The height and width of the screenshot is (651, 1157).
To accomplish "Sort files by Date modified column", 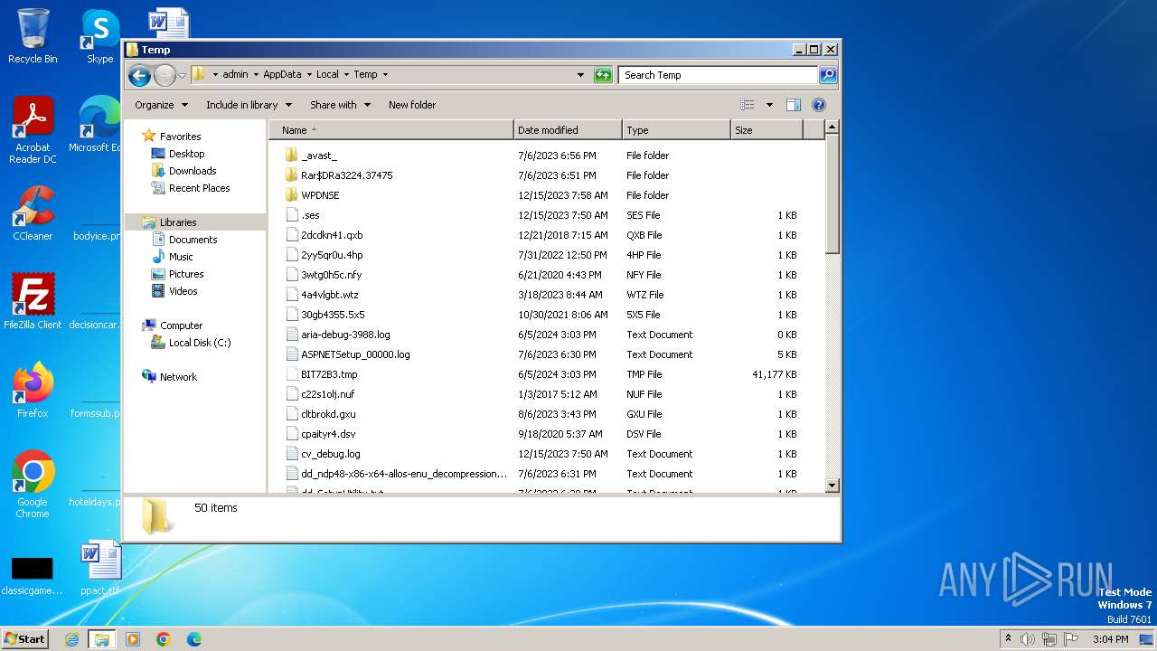I will [x=568, y=130].
